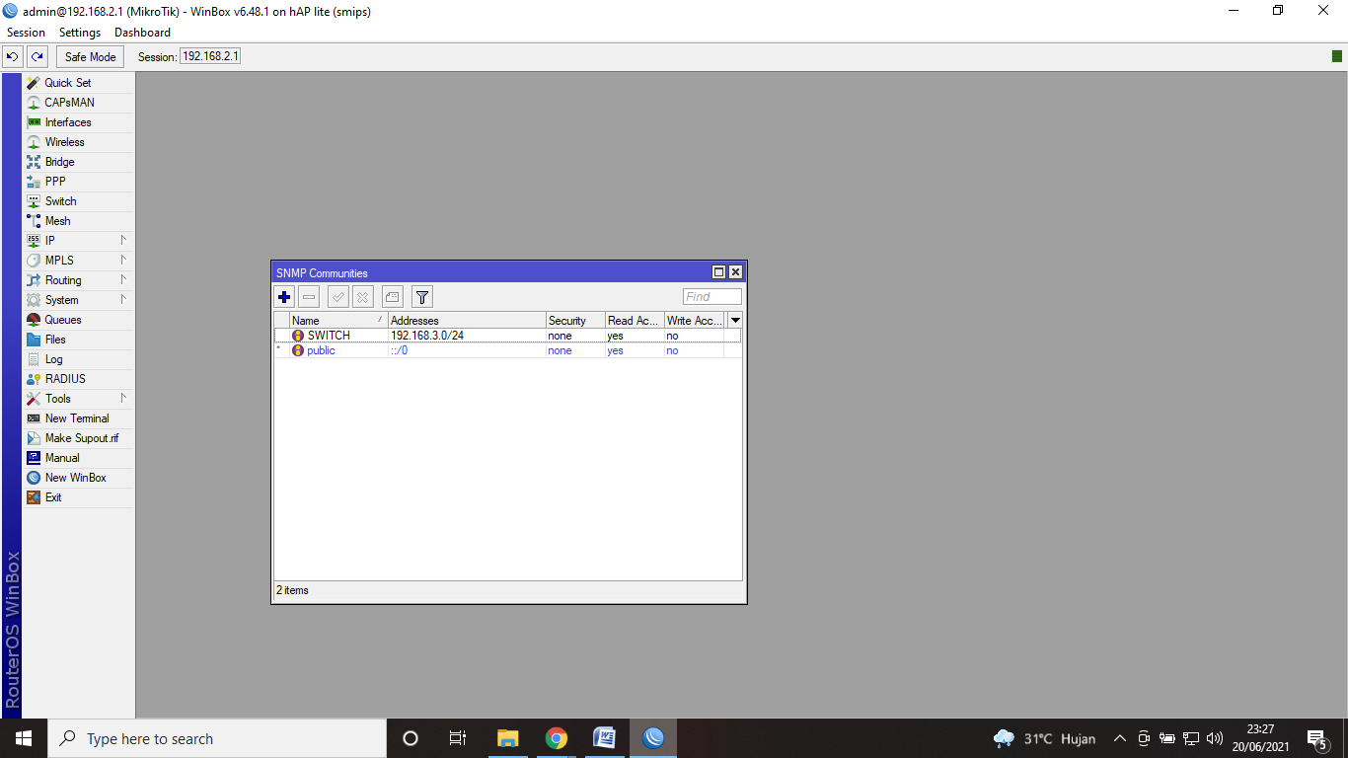Open Word from taskbar
Viewport: 1348px width, 758px height.
(604, 738)
